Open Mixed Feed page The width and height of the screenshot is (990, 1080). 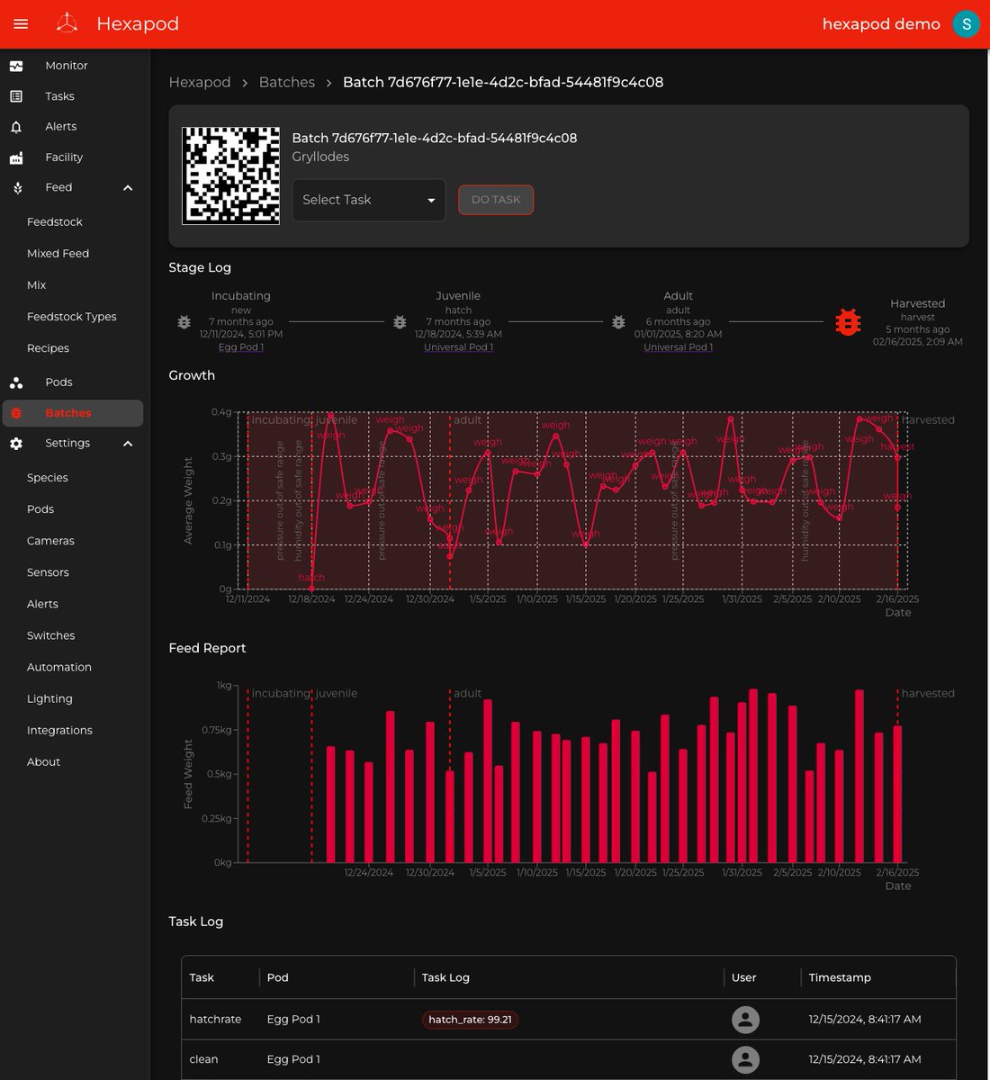58,254
